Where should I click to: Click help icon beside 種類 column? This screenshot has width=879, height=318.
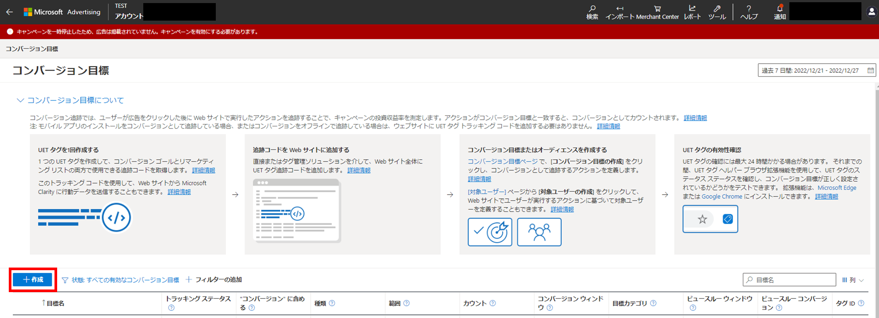tap(332, 303)
